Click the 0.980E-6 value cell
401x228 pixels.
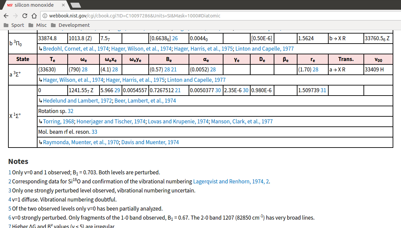click(262, 90)
